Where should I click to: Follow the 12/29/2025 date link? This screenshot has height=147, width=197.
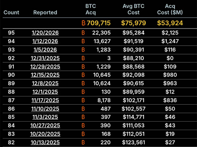[x=45, y=67]
